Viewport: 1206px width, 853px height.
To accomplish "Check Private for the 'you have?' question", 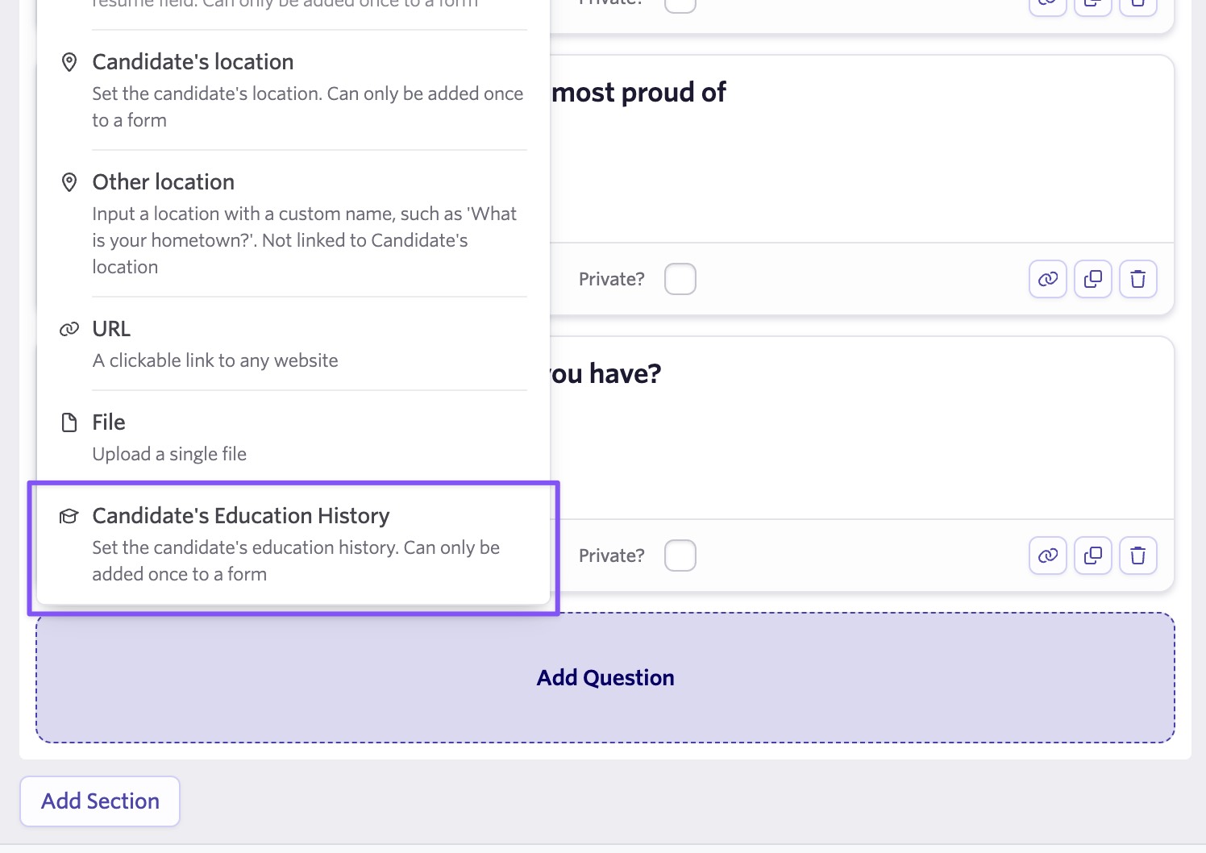I will coord(680,555).
